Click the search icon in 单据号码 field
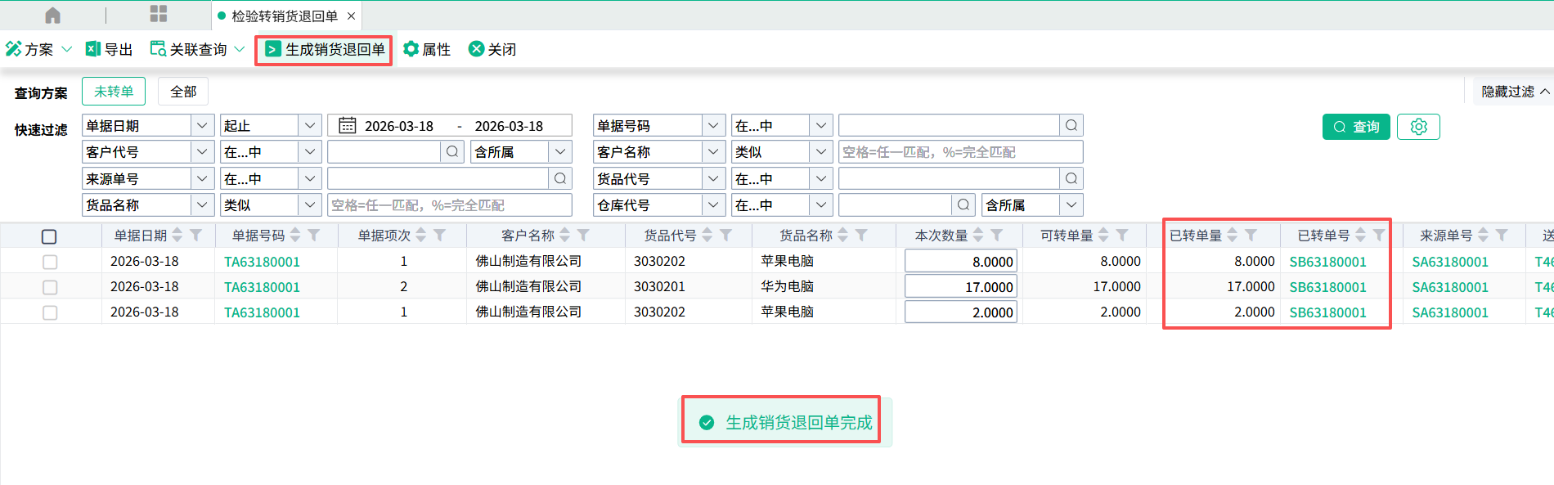The width and height of the screenshot is (1554, 485). tap(1071, 126)
